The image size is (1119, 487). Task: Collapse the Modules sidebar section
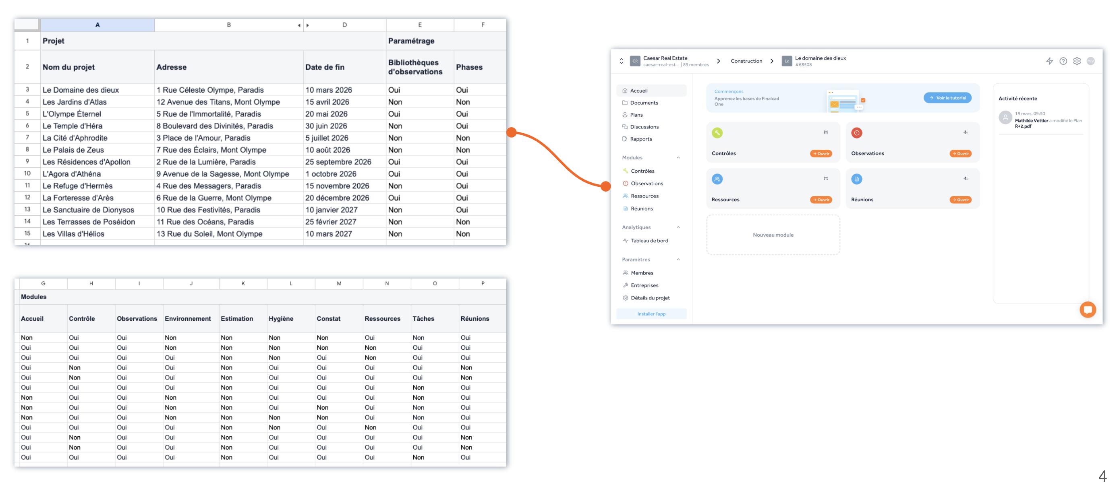pyautogui.click(x=678, y=157)
